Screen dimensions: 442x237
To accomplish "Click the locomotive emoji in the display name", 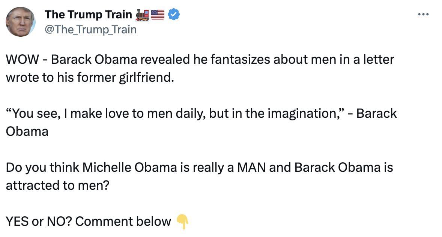I will 141,14.
